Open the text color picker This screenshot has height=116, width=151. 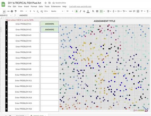coord(88,11)
